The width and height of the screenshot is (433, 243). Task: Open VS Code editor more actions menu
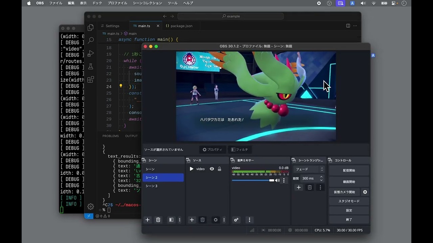355,26
